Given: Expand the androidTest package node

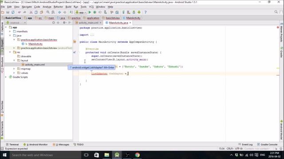Looking at the screenshot, I should pyautogui.click(x=14, y=48).
